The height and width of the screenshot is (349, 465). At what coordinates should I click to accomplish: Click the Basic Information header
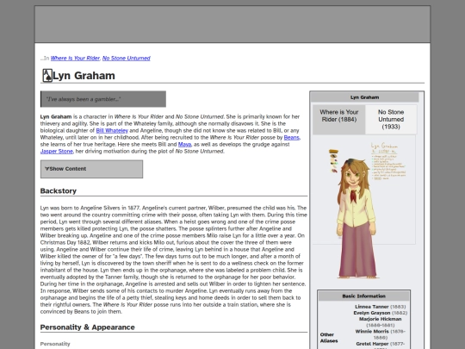pos(364,296)
